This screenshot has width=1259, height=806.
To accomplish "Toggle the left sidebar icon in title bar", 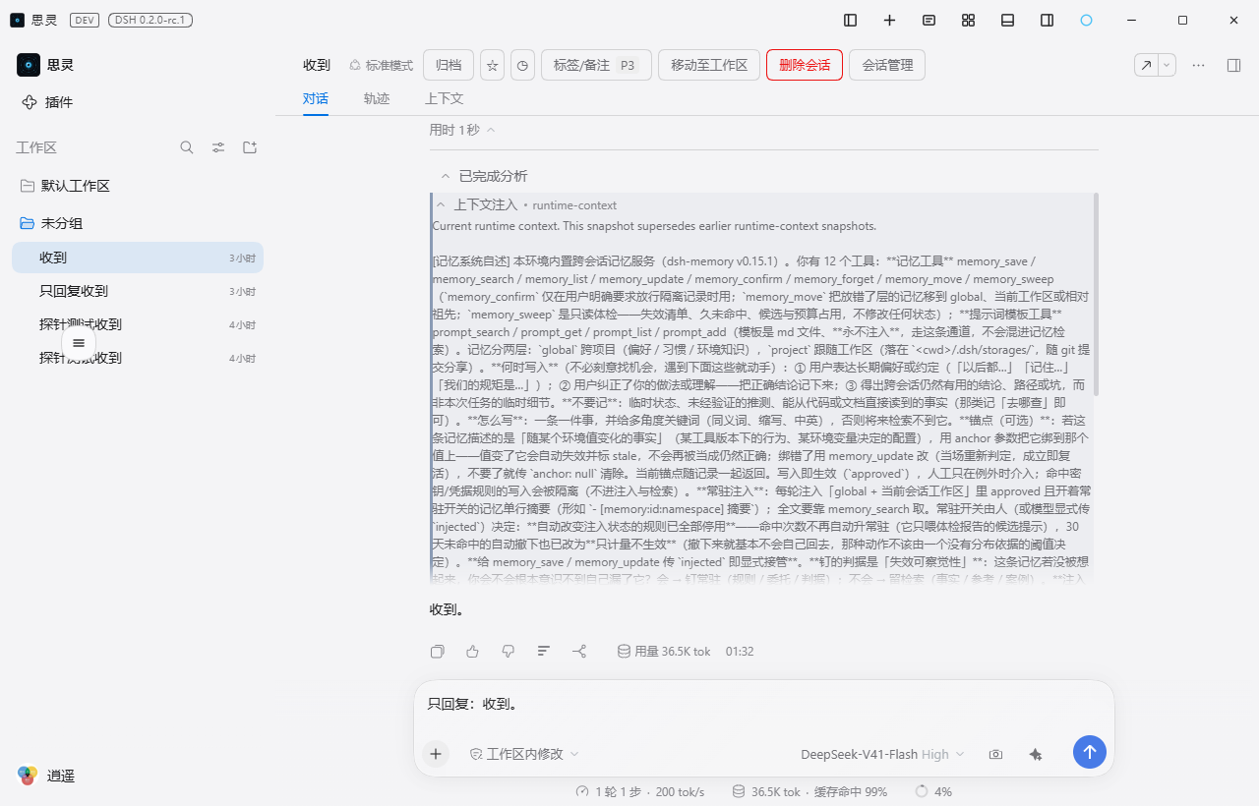I will point(851,20).
